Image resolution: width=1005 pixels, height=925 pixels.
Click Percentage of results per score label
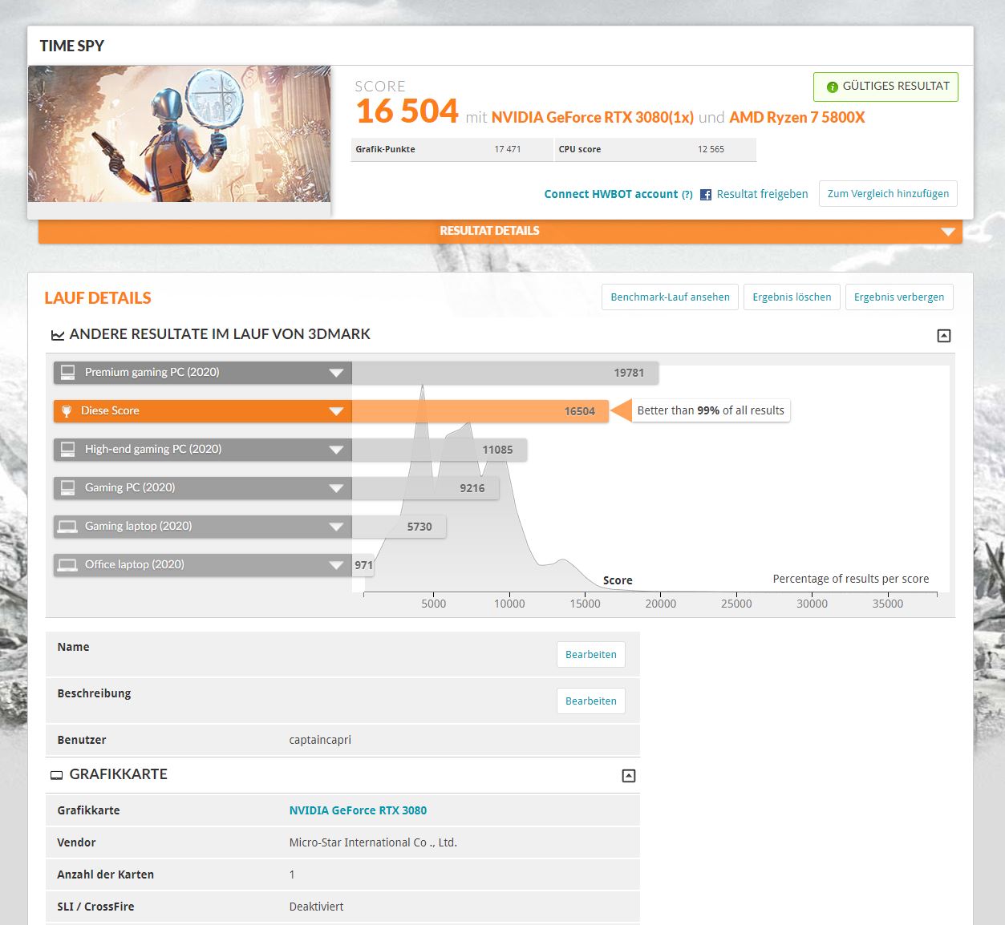coord(851,579)
